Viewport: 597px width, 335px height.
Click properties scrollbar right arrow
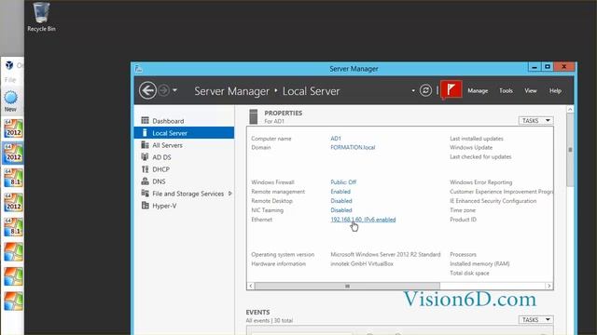pos(549,286)
